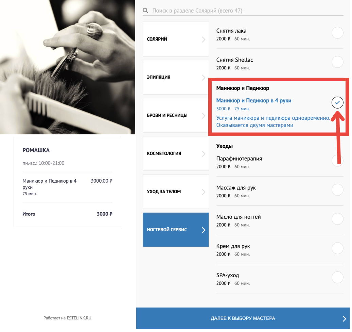Expand the Уход за телом category chevron
This screenshot has height=332, width=352.
(204, 192)
